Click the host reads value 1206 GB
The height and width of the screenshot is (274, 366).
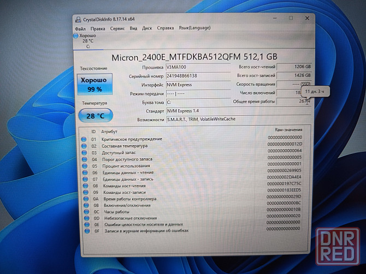[294, 67]
